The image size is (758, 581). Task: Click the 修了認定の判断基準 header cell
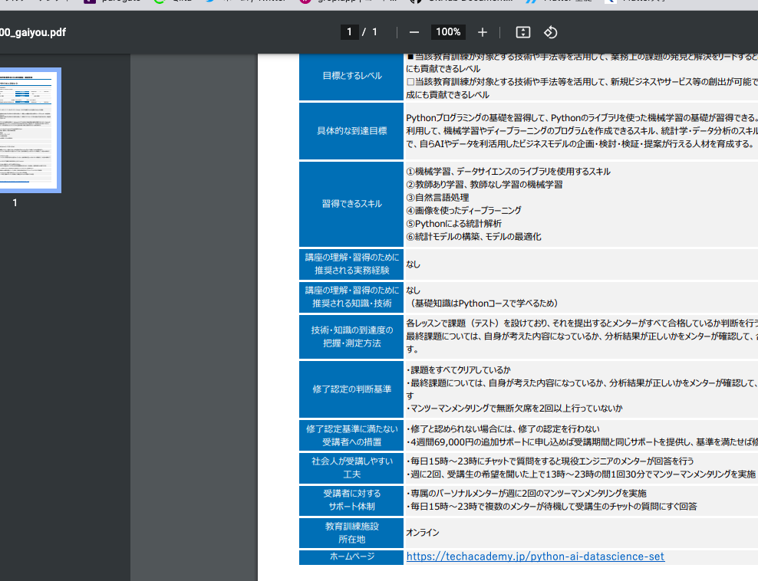coord(351,389)
